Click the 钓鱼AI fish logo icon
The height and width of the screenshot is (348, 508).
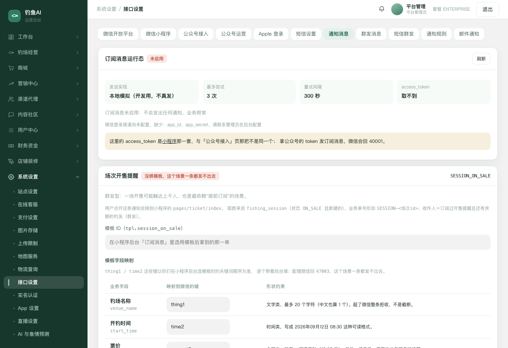[x=14, y=16]
